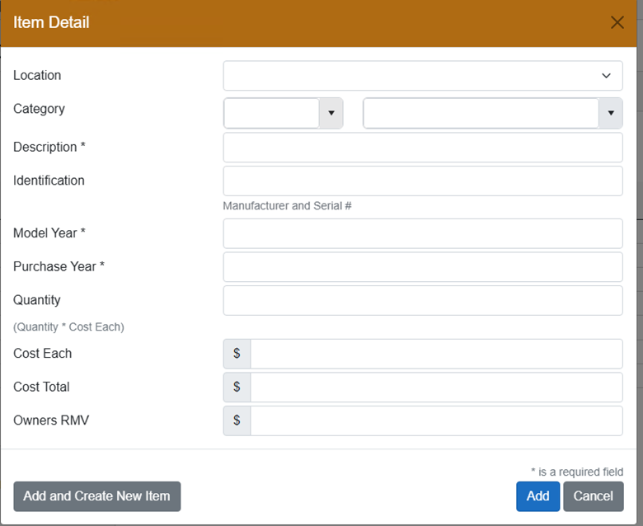Expand the first Category dropdown arrow

click(x=331, y=113)
